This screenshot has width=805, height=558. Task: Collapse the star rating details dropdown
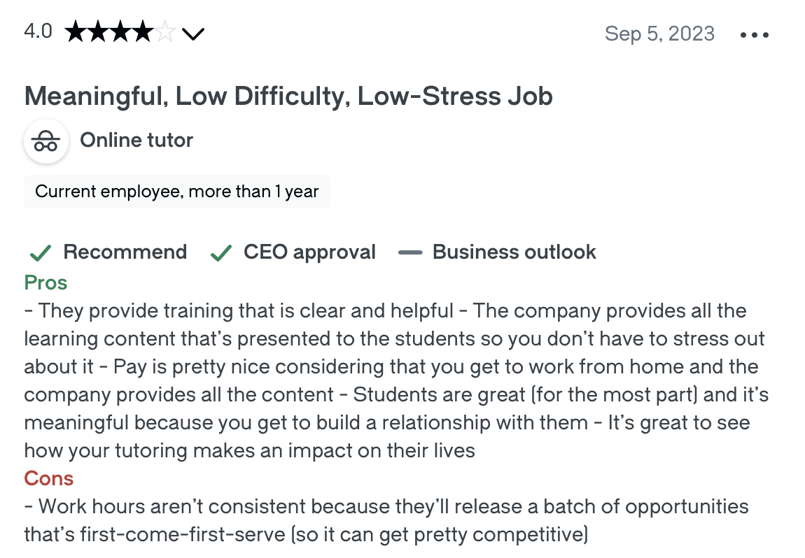(193, 32)
